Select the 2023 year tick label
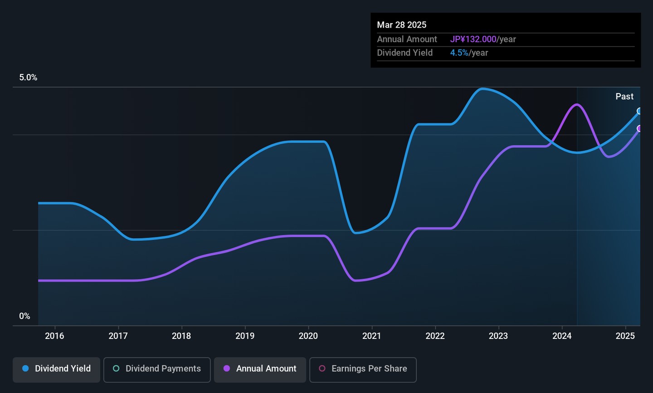 tap(498, 336)
